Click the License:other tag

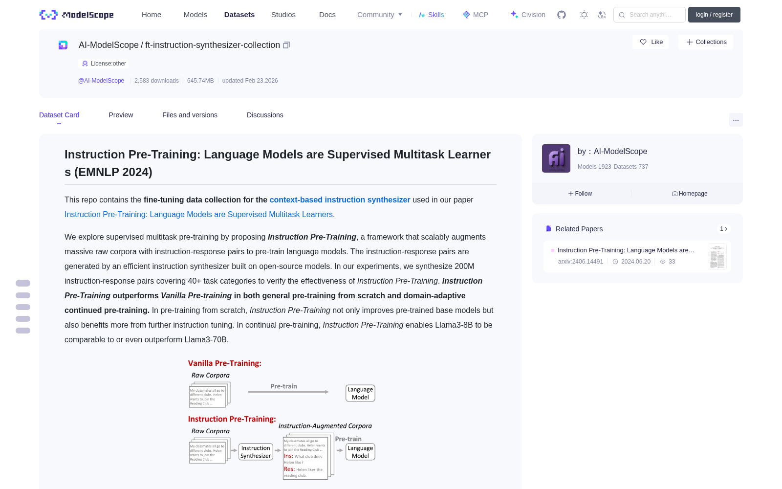[x=104, y=64]
